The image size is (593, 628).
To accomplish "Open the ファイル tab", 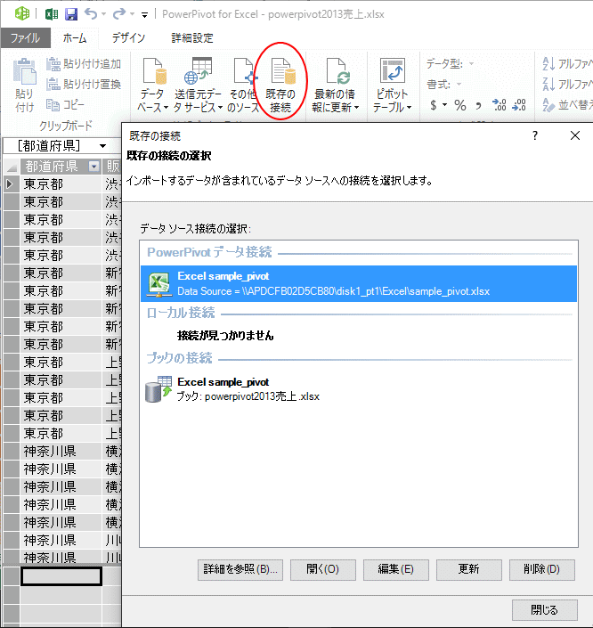I will [26, 38].
